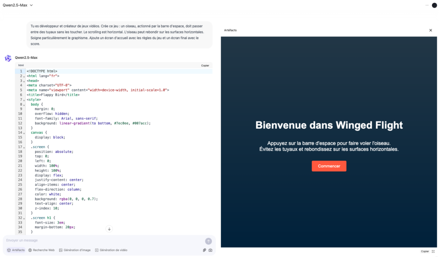This screenshot has width=439, height=257.
Task: Click the three-dots options menu
Action: [x=427, y=5]
